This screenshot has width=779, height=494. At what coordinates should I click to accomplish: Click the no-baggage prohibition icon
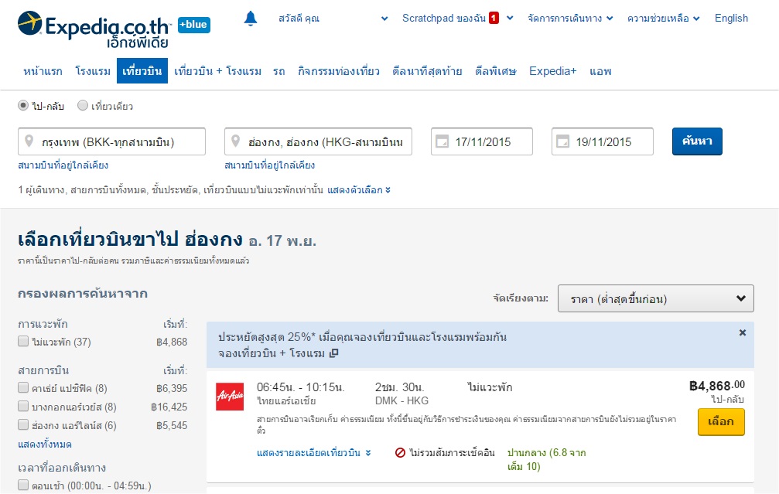[400, 452]
